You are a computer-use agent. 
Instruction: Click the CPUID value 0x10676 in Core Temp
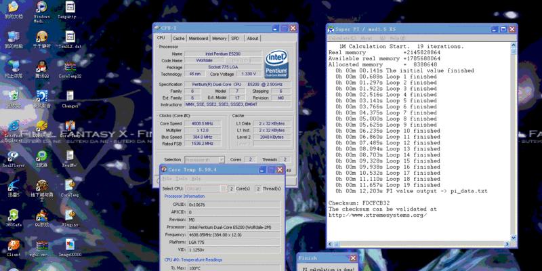click(x=234, y=205)
